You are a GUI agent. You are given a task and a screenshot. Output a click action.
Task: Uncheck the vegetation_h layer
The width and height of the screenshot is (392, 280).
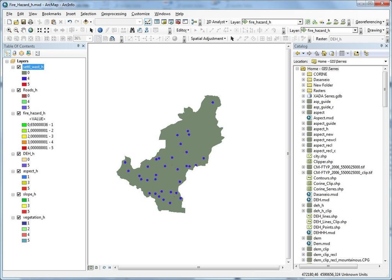pyautogui.click(x=19, y=218)
